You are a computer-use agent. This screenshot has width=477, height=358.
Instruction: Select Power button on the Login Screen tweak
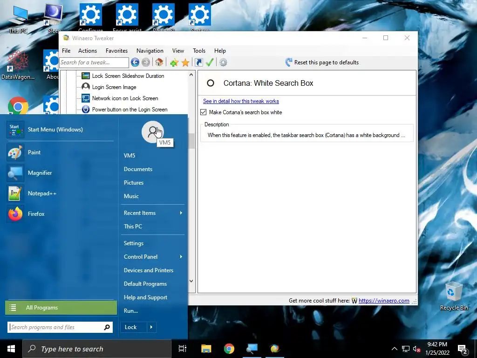pos(129,110)
